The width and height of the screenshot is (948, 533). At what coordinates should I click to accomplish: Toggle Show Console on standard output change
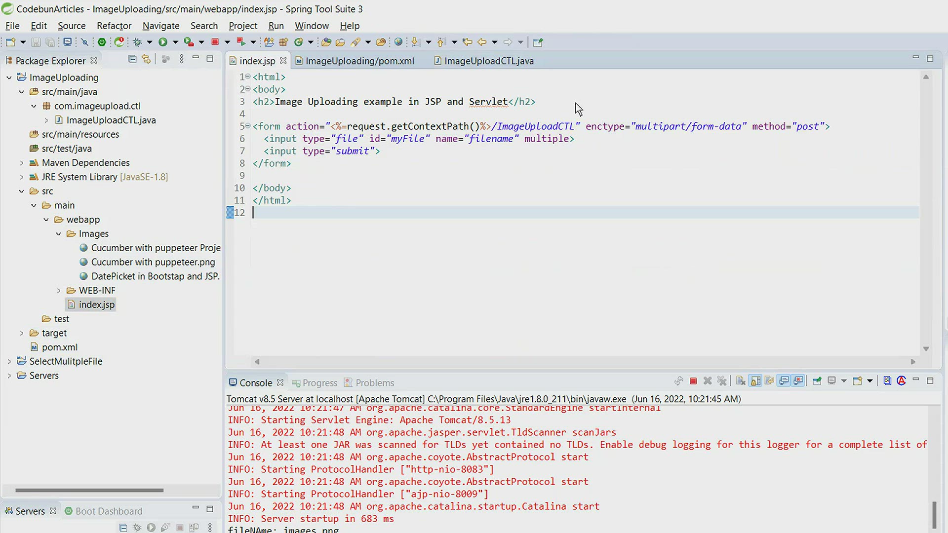[x=784, y=381]
